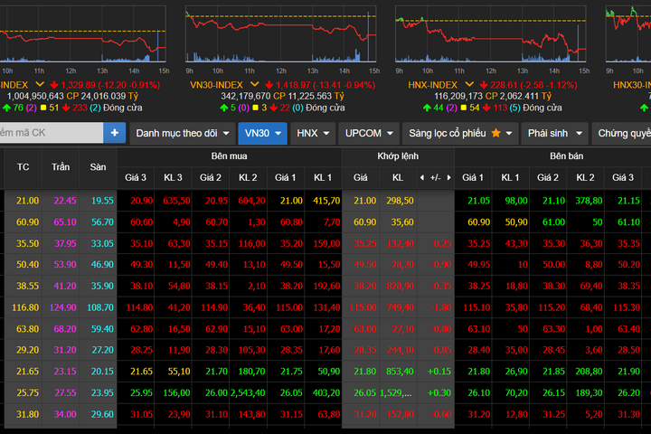Click the TC column header

24,167
